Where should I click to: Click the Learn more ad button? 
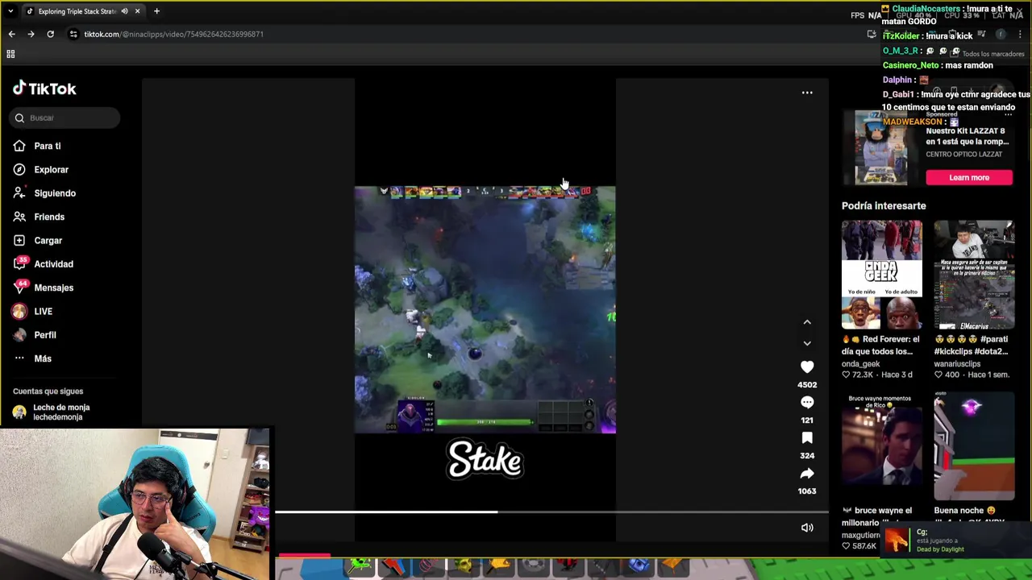pyautogui.click(x=969, y=177)
